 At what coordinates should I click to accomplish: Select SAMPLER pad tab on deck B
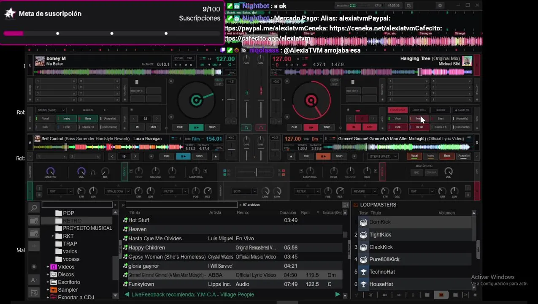[x=462, y=110]
